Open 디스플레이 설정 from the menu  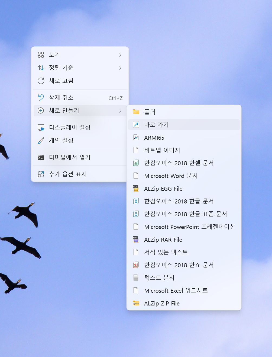pyautogui.click(x=80, y=127)
